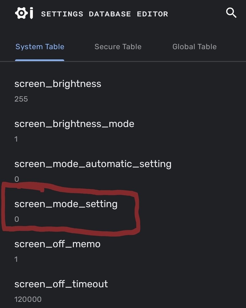Edit the screen_mode_automatic_setting entry
246x308 pixels.
[x=93, y=164]
